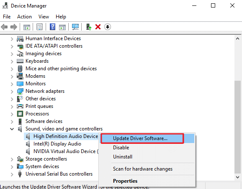Viewport: 242px width, 189px height.
Task: Expand the Human Interface Devices node
Action: 12,39
